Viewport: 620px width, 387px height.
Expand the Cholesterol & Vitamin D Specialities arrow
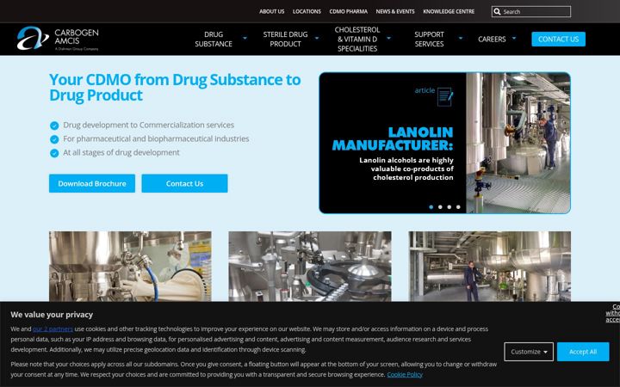point(388,39)
